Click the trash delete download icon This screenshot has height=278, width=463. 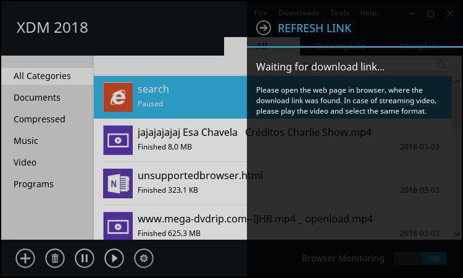(x=55, y=258)
